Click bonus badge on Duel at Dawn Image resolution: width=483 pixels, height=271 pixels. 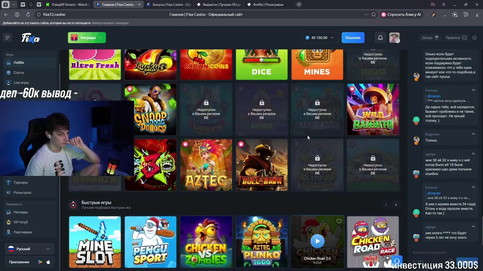click(241, 144)
